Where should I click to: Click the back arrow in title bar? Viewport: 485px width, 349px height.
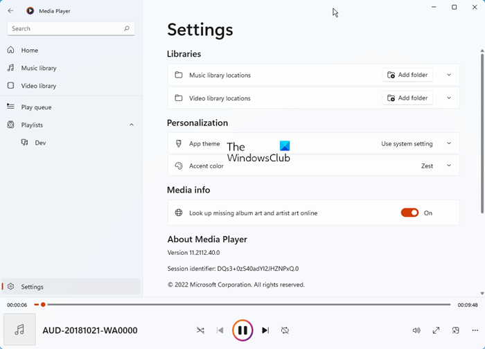pos(10,11)
